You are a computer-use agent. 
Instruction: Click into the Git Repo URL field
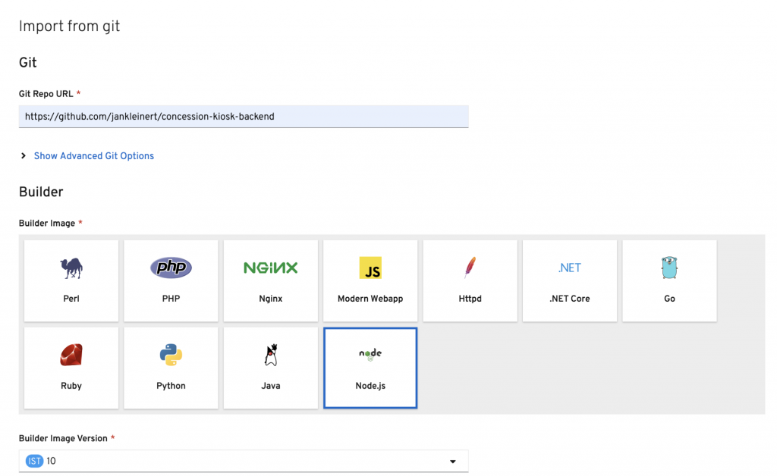(243, 117)
